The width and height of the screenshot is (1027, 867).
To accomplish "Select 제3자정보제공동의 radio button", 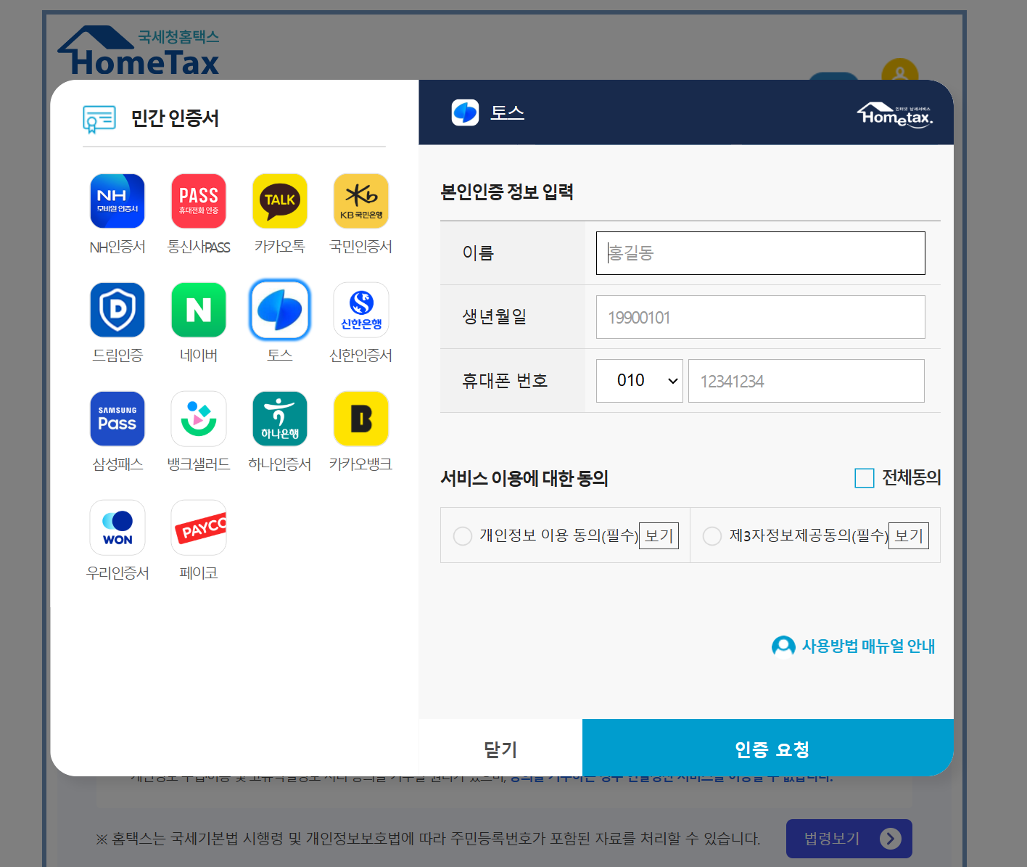I will (x=712, y=536).
